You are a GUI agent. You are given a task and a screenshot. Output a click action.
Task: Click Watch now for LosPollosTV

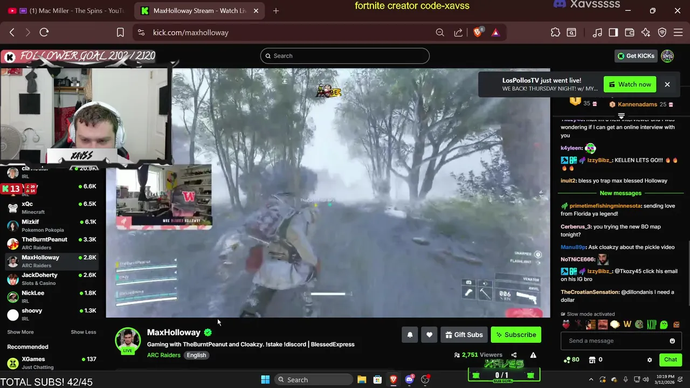coord(630,84)
